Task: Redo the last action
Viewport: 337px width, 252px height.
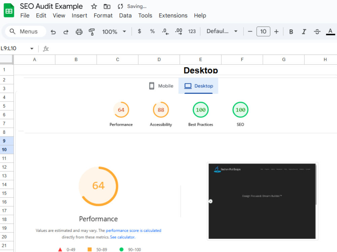Action: [x=66, y=32]
